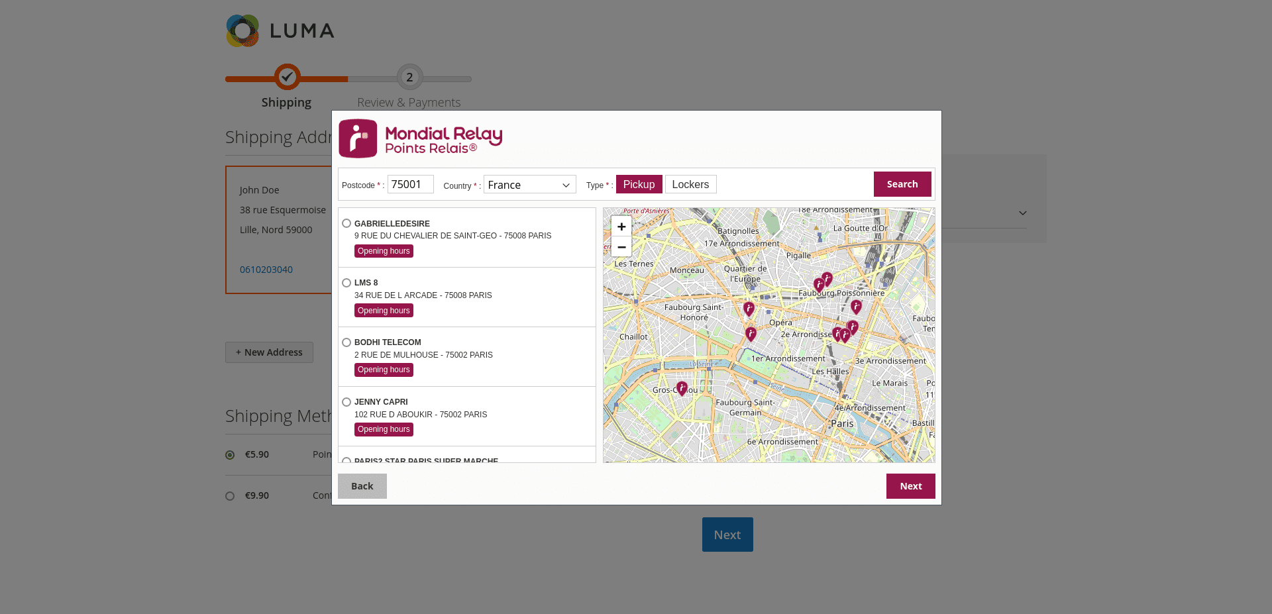Switch to the Lockers type
The height and width of the screenshot is (614, 1272).
(x=690, y=183)
